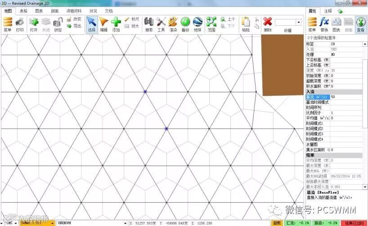Open the 菜单 icon in properties panel
This screenshot has height=226, width=368.
(x=312, y=24)
